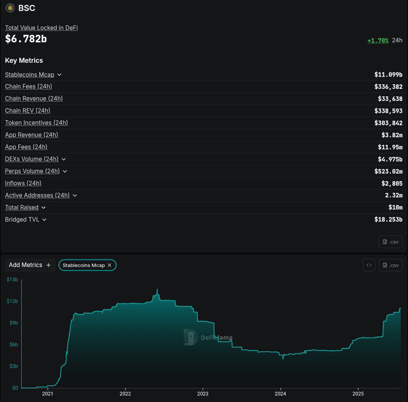Click the $338,593 chain REV value
Viewport: 408px width, 402px height.
[x=388, y=111]
